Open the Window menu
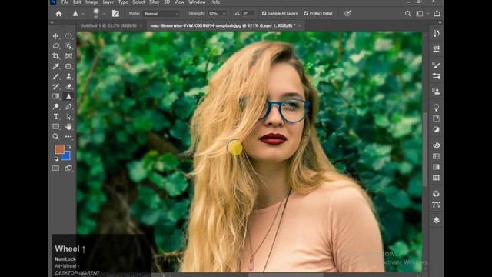Image resolution: width=492 pixels, height=277 pixels. pos(197,2)
